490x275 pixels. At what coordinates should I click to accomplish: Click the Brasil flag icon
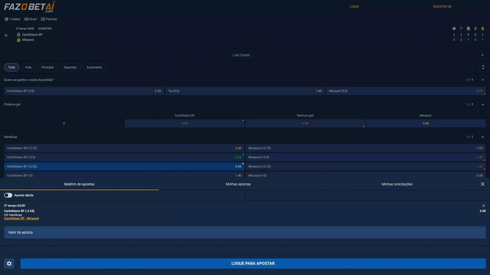click(26, 19)
